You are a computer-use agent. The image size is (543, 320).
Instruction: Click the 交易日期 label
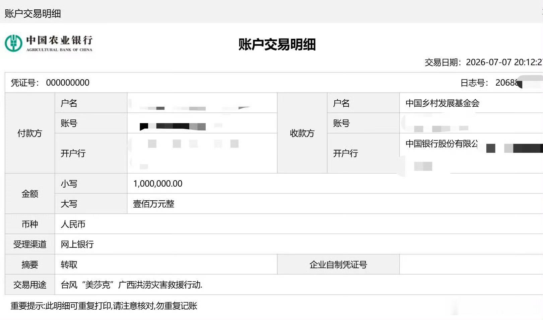(x=443, y=62)
